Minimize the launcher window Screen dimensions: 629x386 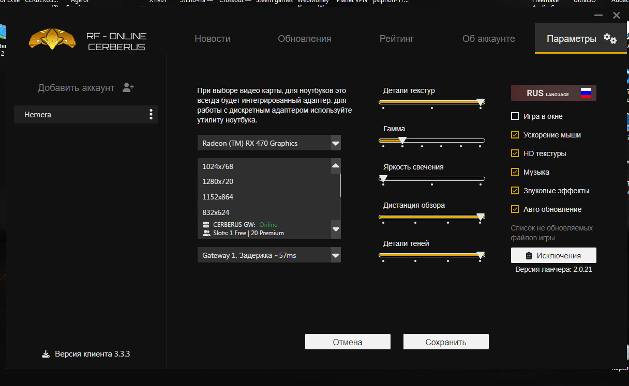point(600,16)
